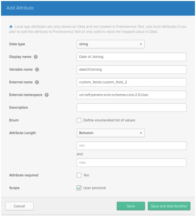Click the max length input
Image resolution: width=196 pixels, height=216 pixels.
[132, 163]
